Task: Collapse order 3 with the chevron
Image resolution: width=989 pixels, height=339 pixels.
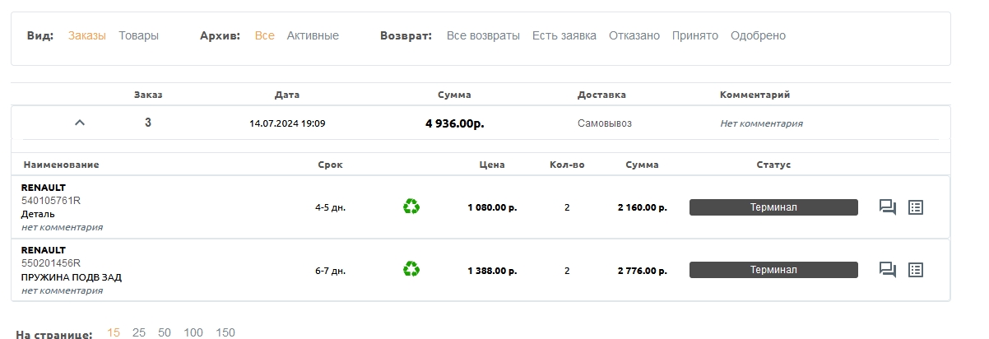Action: click(x=80, y=123)
